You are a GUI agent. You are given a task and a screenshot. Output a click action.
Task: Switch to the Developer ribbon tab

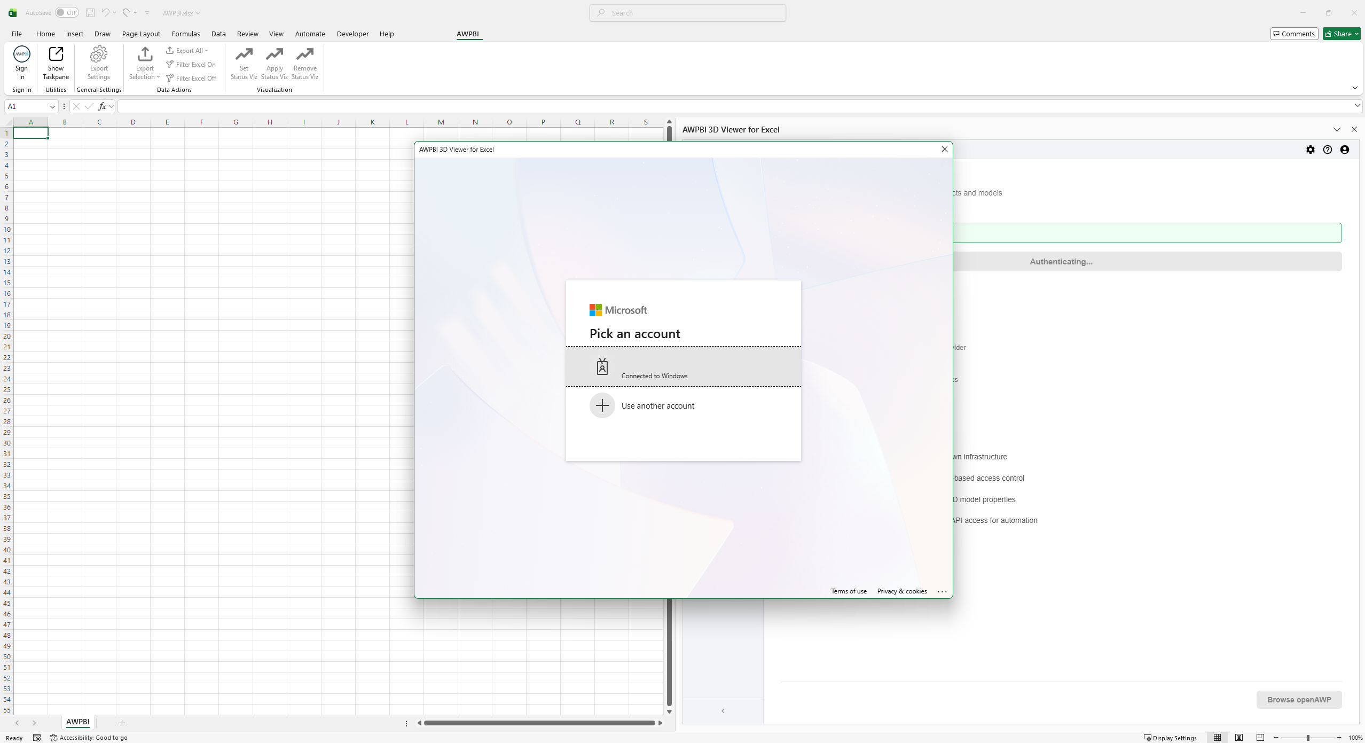coord(352,34)
